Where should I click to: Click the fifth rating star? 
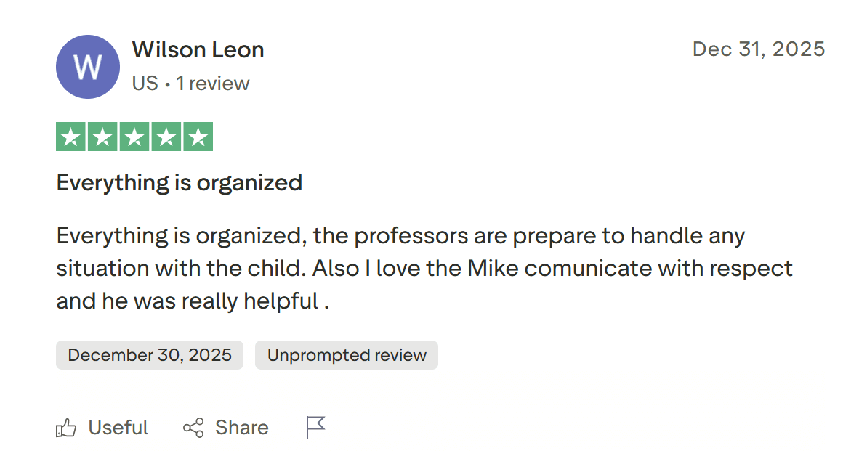click(x=198, y=137)
